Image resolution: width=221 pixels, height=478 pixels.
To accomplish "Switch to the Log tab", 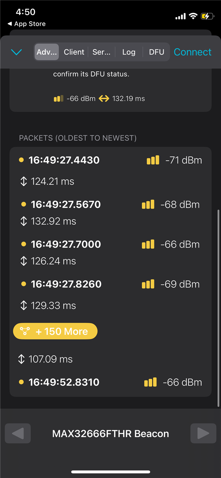I will tap(129, 52).
